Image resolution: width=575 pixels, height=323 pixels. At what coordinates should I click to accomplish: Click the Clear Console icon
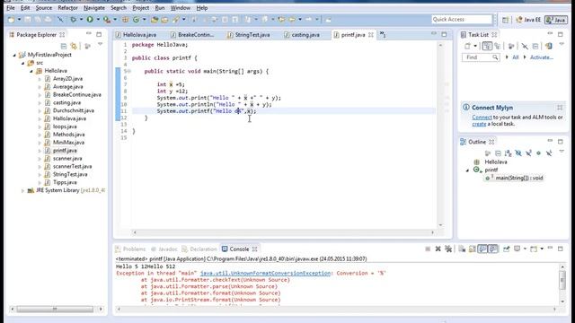(462, 249)
